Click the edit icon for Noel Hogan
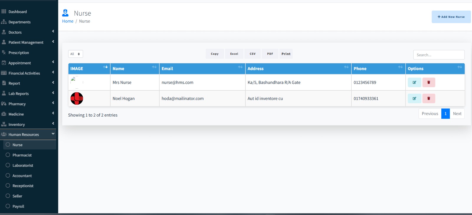Image resolution: width=472 pixels, height=215 pixels. [414, 98]
